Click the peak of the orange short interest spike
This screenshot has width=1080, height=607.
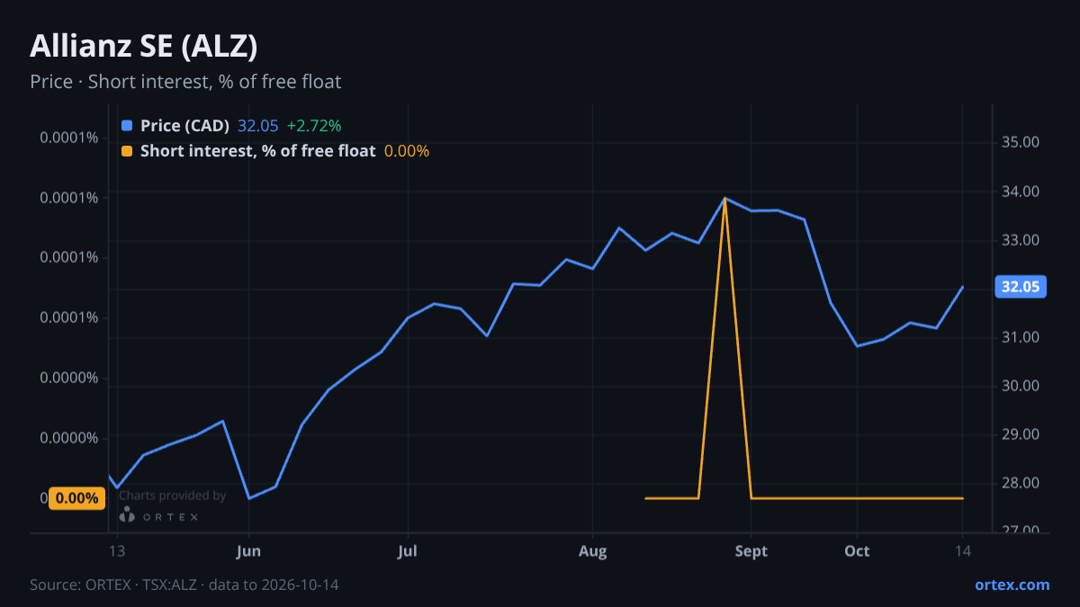click(724, 199)
